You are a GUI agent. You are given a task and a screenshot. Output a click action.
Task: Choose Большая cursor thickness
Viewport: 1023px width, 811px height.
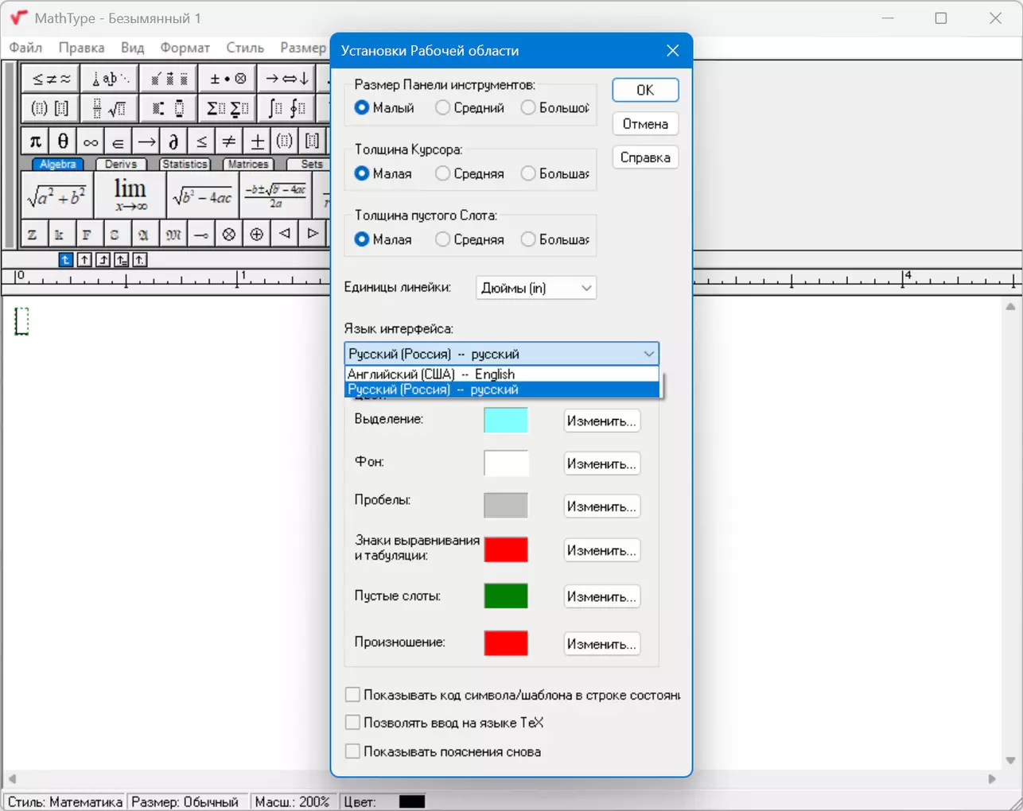(555, 173)
